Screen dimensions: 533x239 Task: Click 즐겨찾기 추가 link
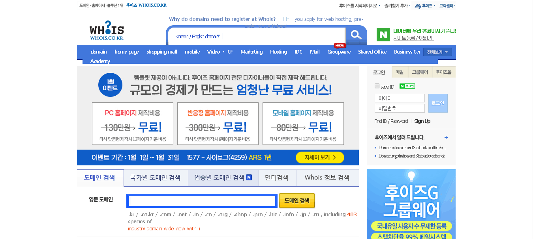[396, 6]
